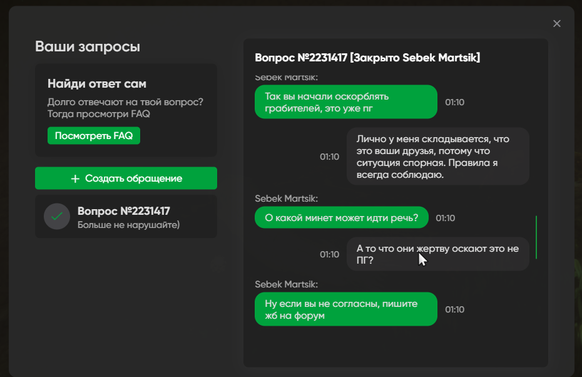The image size is (582, 377).
Task: Click the "Ваши запросы" heading
Action: coord(88,47)
